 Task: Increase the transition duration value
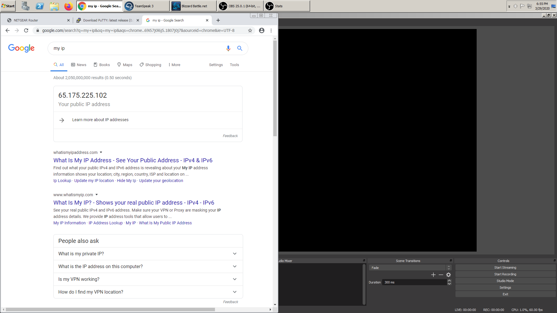pyautogui.click(x=449, y=281)
